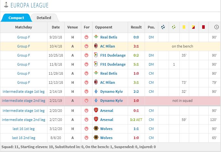Image resolution: width=221 pixels, height=152 pixels.
Task: Click the goals soccer ball header icon
Action: point(163,27)
